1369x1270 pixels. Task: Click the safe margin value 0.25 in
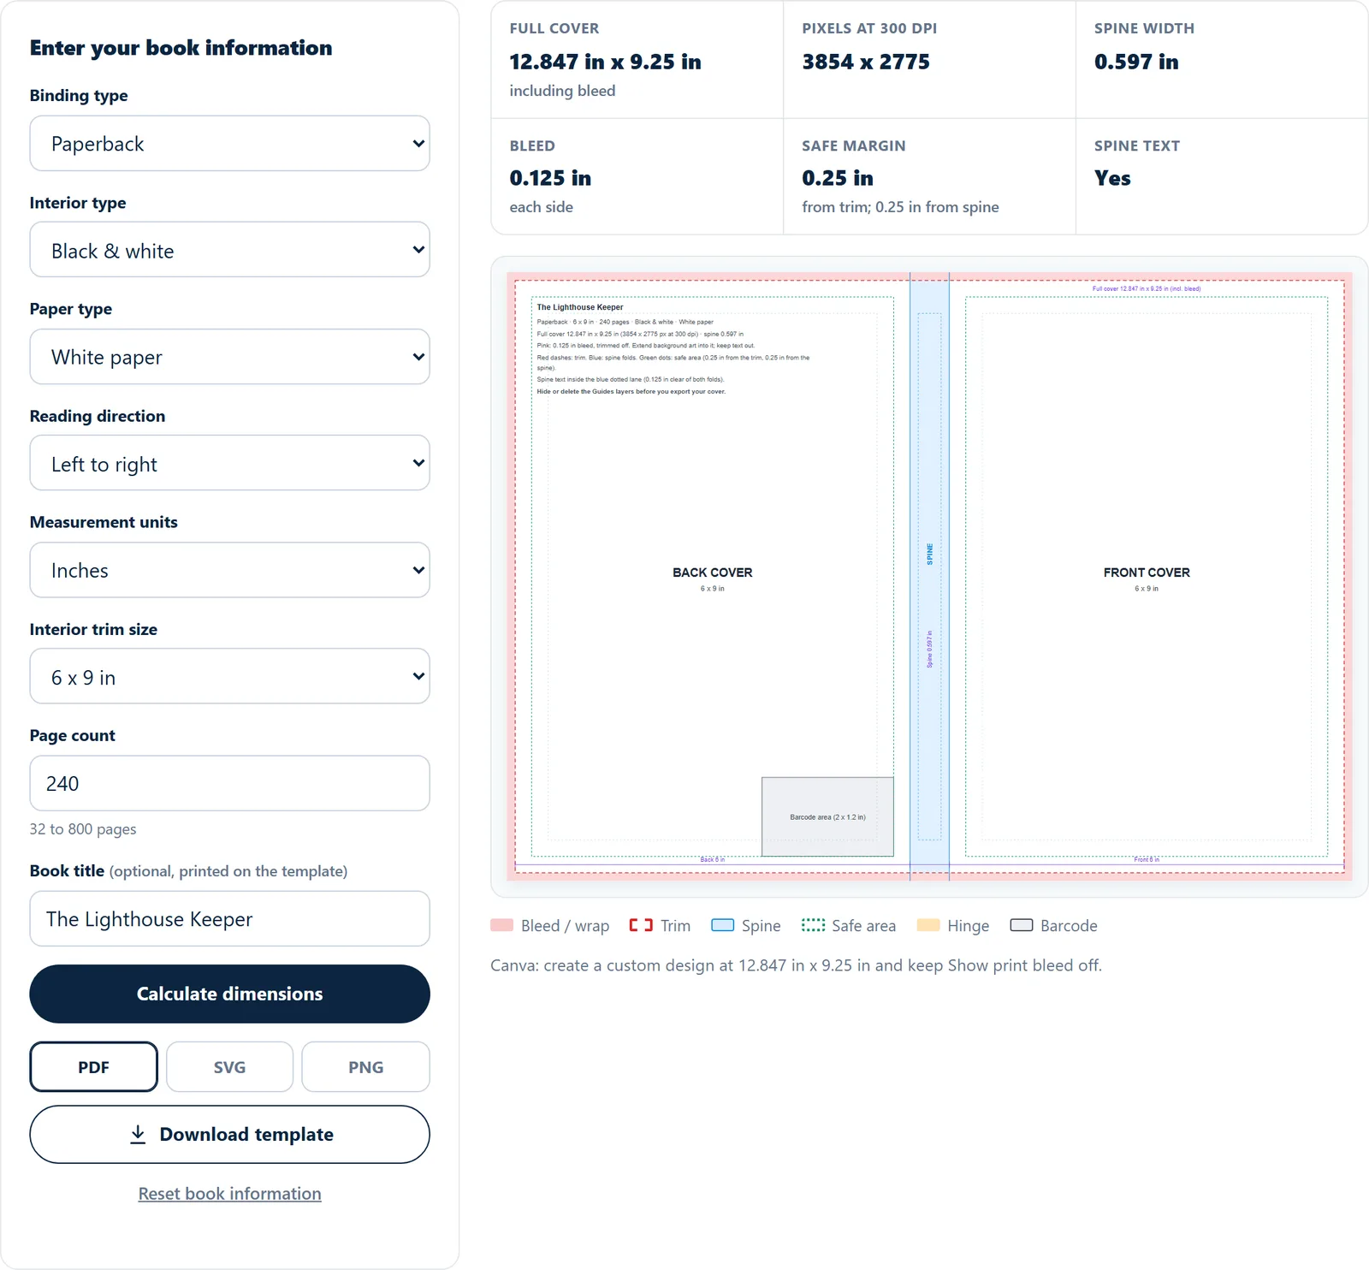click(838, 178)
